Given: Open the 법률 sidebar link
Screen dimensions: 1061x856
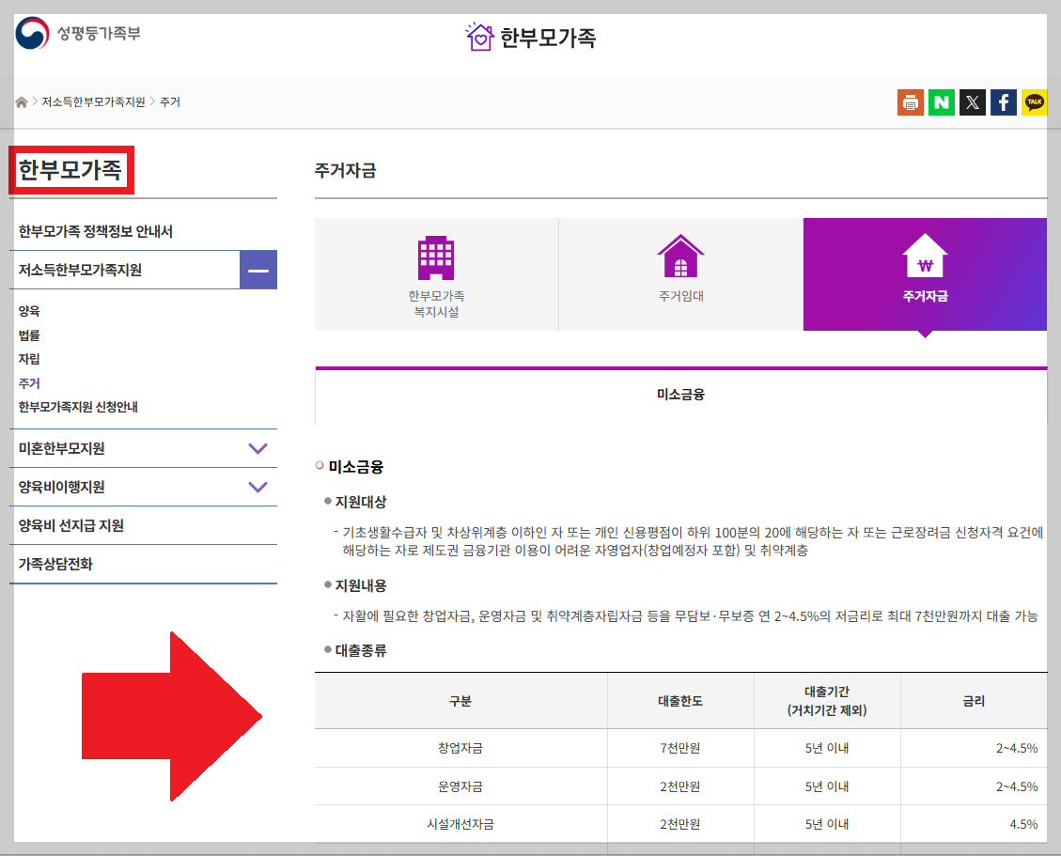Looking at the screenshot, I should coord(27,335).
